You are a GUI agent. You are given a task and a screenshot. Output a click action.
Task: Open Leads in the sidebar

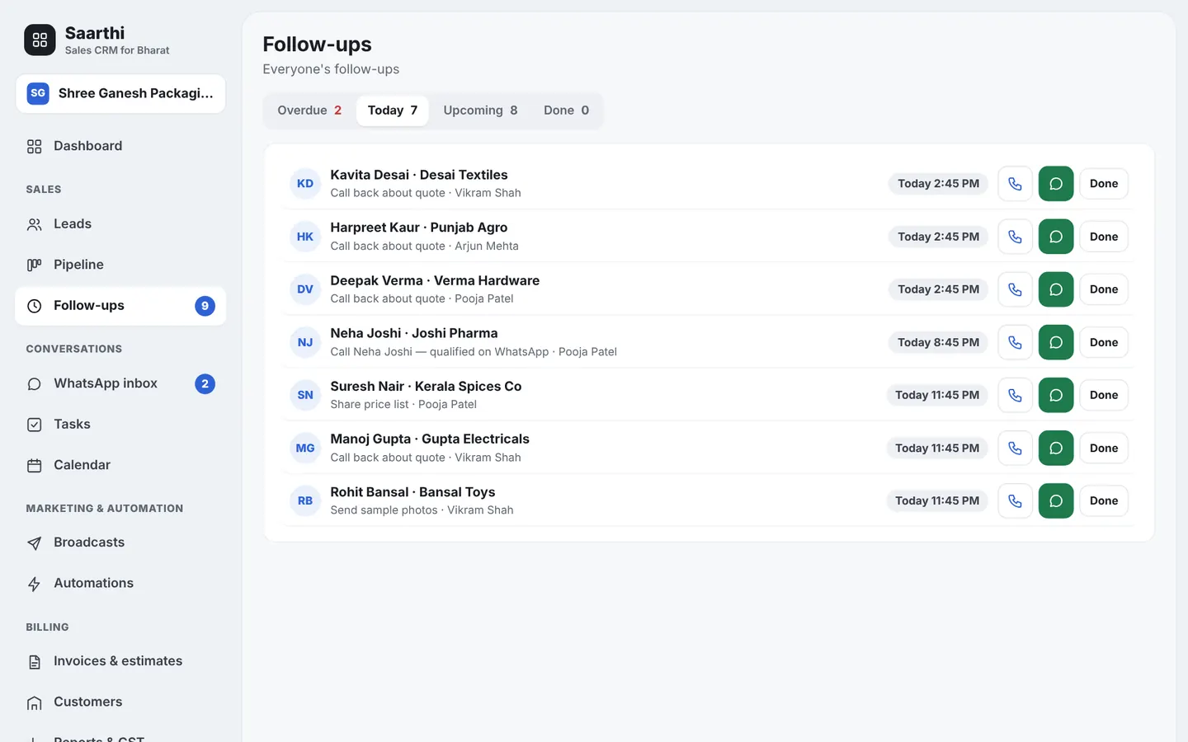(120, 224)
